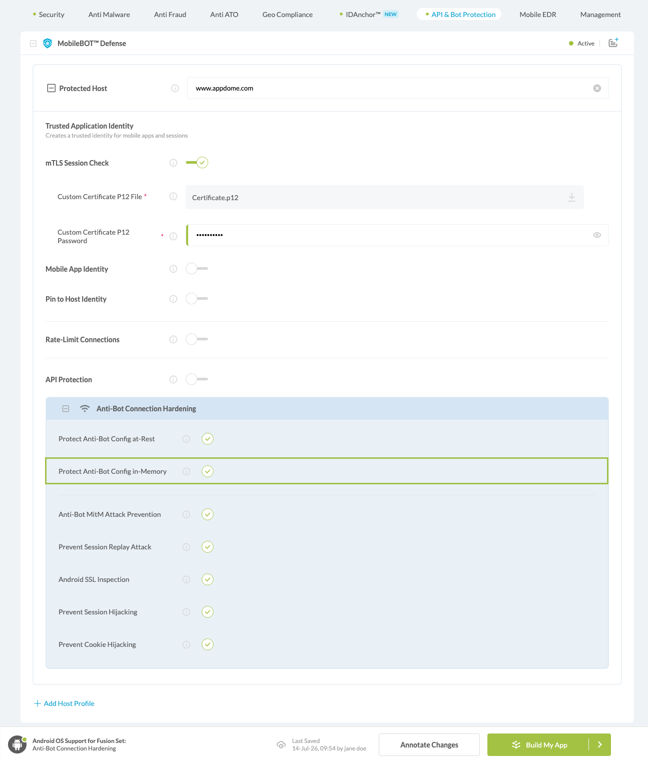Click the Protected Host www.appdome.com field
This screenshot has width=648, height=760.
pyautogui.click(x=398, y=88)
